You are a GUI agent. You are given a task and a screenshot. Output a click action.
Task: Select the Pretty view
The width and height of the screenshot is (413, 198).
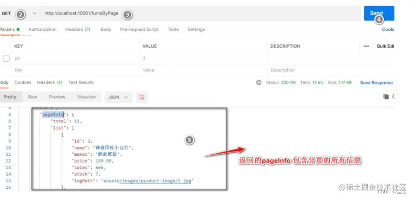pyautogui.click(x=10, y=97)
